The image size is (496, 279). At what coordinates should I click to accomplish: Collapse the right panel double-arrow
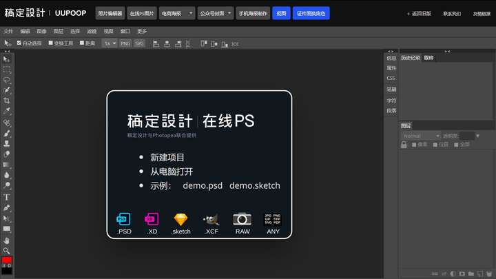447,52
